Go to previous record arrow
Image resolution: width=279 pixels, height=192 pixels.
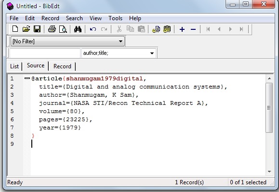coord(219,29)
